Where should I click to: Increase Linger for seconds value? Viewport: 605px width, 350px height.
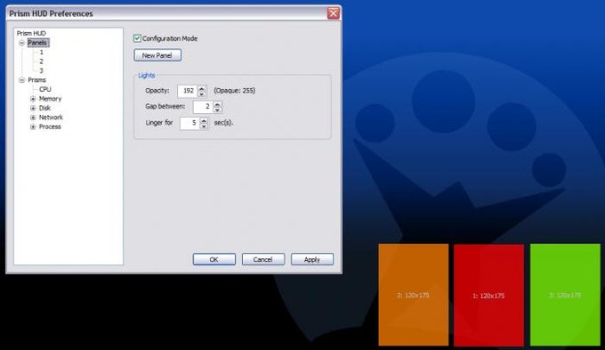point(204,120)
